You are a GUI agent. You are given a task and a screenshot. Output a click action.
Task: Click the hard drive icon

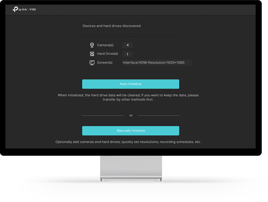[92, 54]
